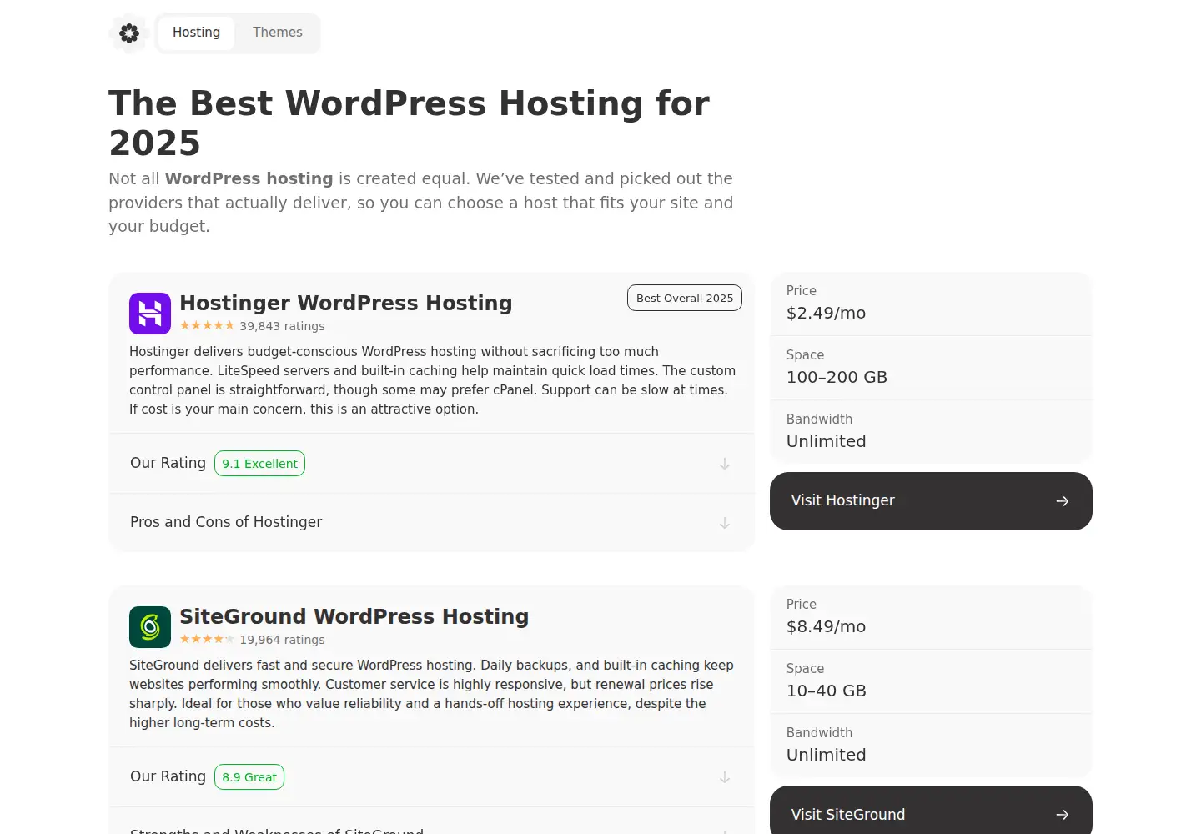Visit SiteGround via the dark button
Viewport: 1201px width, 834px height.
931,811
